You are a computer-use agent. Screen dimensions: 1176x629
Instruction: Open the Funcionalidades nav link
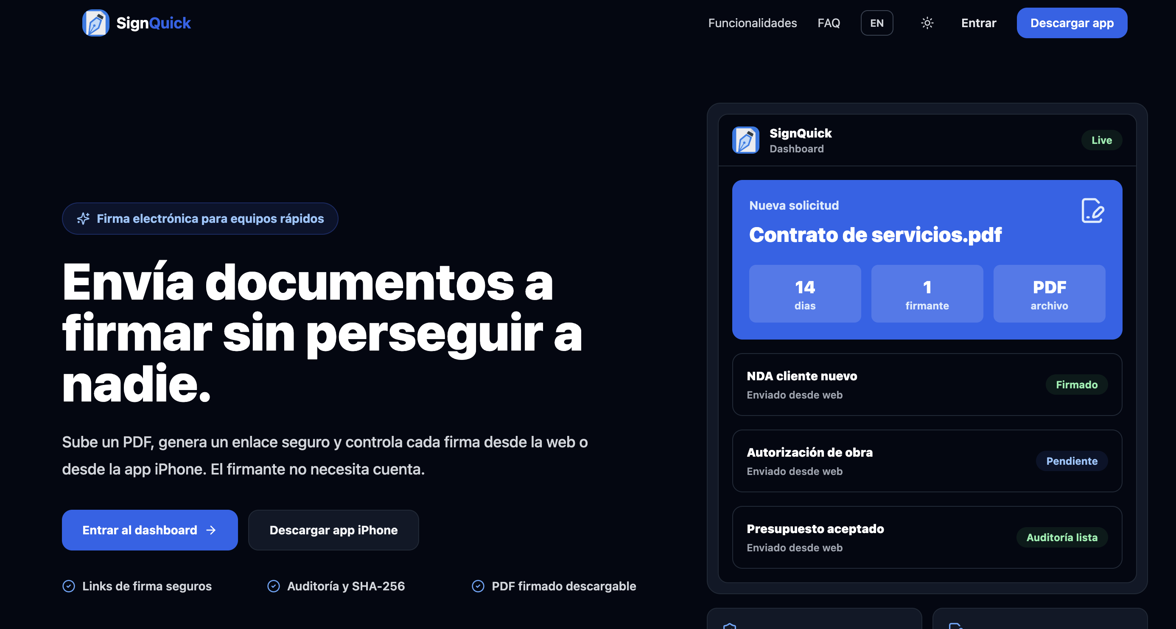pos(752,23)
